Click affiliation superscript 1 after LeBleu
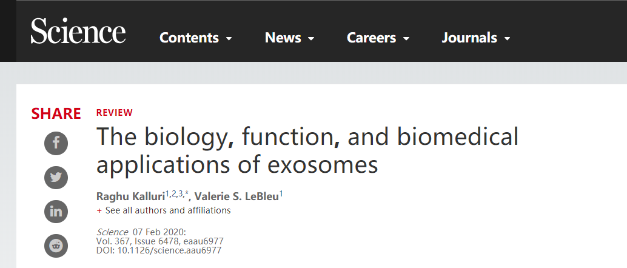Screen dimensions: 627x268 (x=281, y=192)
